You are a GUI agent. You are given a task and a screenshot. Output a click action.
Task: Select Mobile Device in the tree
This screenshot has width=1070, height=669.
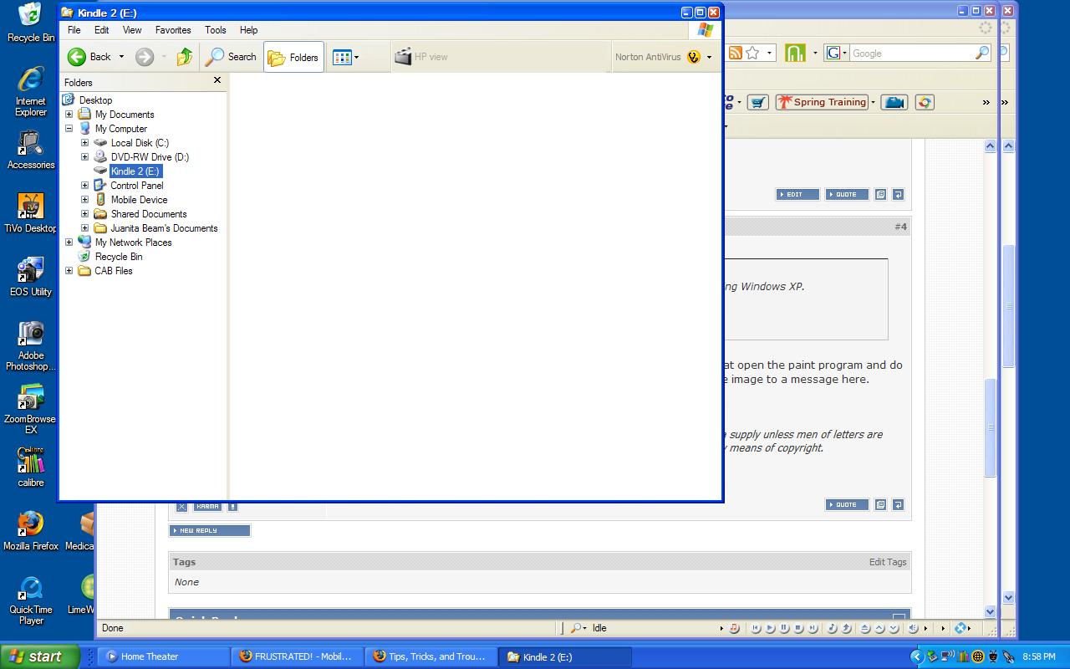coord(139,200)
